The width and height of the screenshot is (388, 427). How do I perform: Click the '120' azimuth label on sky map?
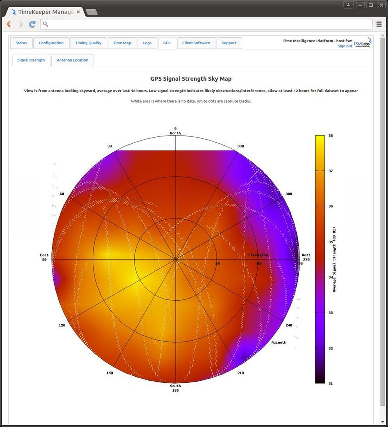tap(62, 325)
